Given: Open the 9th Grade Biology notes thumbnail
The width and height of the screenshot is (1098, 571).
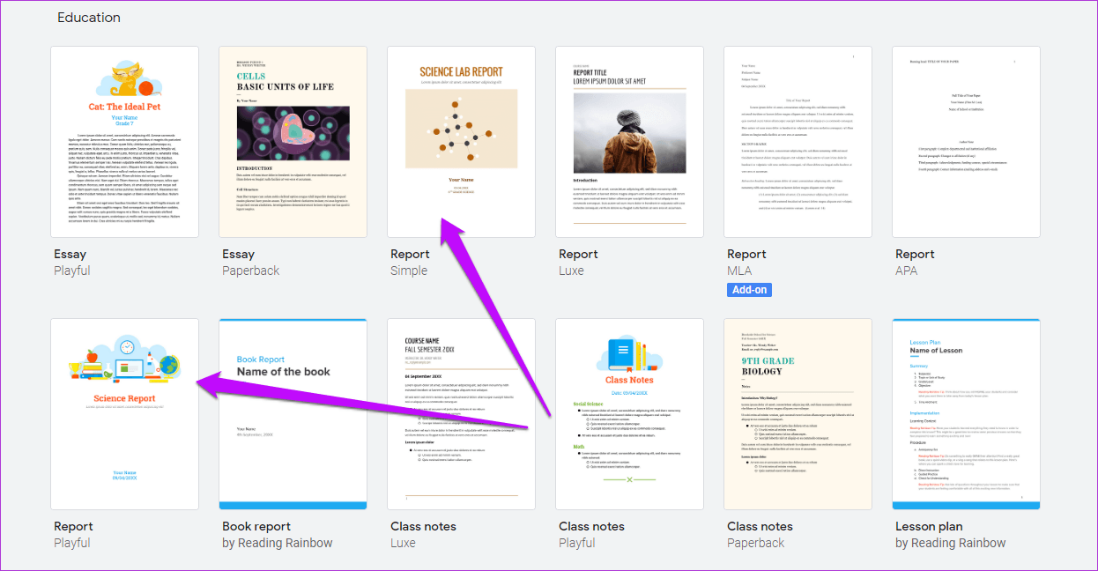Looking at the screenshot, I should point(798,414).
